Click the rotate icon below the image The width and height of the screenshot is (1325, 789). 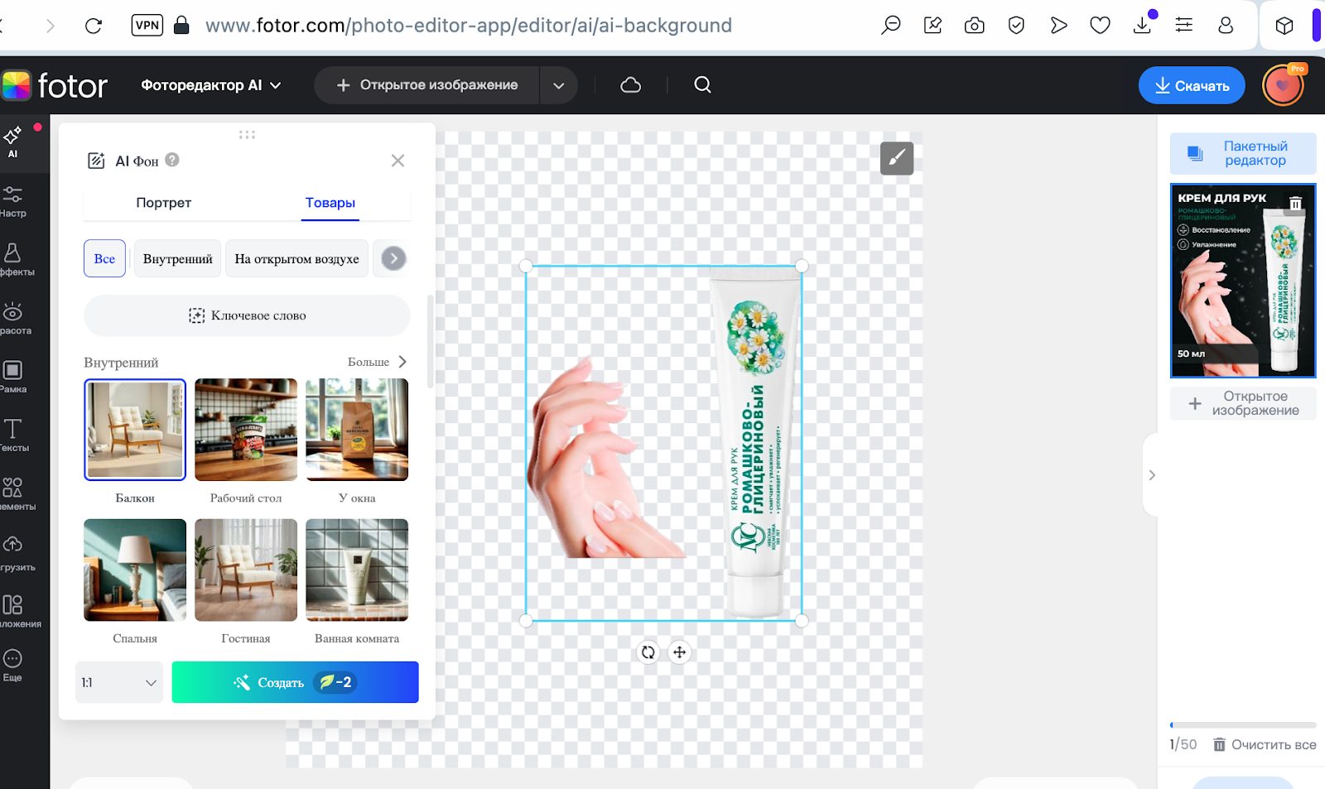click(648, 652)
